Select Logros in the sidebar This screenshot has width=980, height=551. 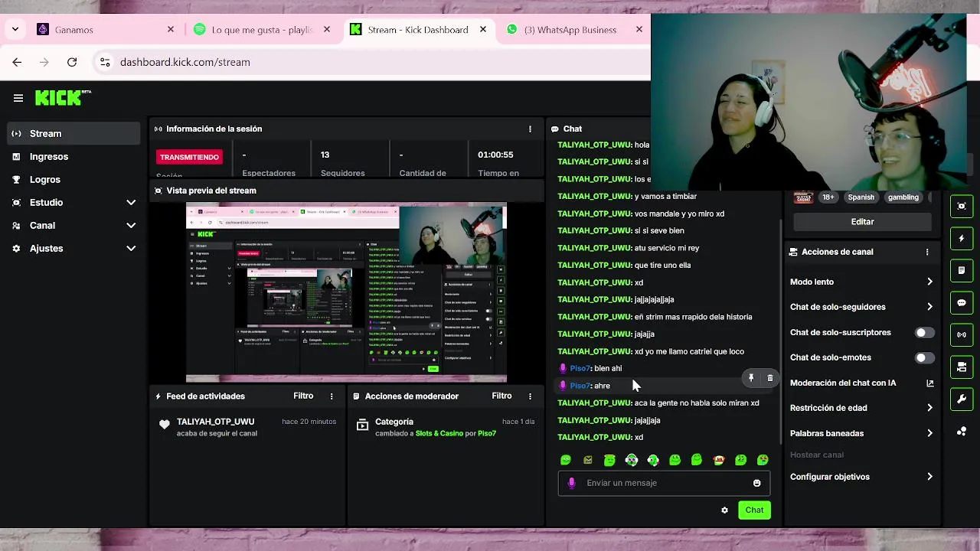click(x=74, y=180)
